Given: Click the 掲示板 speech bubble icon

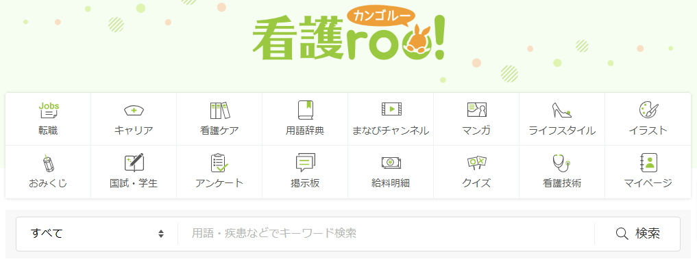Looking at the screenshot, I should click(x=306, y=163).
